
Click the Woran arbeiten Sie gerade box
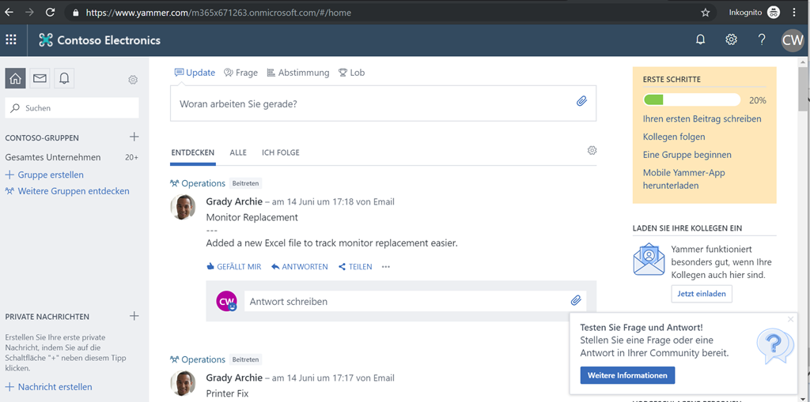[x=384, y=103]
